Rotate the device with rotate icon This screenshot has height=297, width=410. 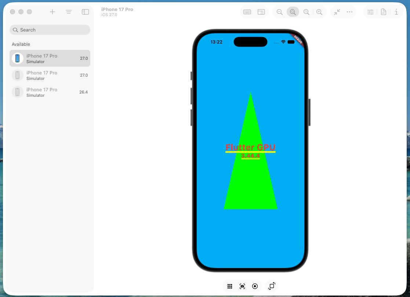pyautogui.click(x=272, y=286)
